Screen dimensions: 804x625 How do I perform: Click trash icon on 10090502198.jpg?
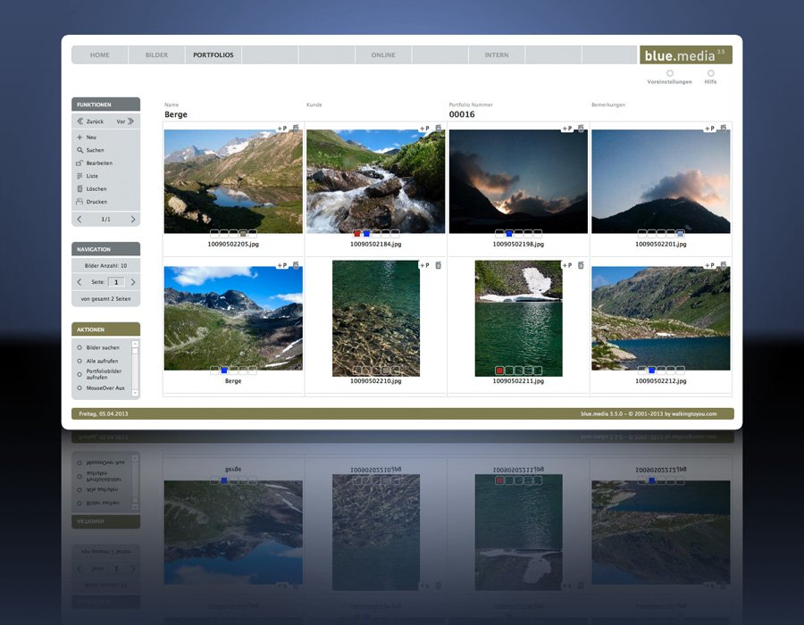pyautogui.click(x=581, y=128)
